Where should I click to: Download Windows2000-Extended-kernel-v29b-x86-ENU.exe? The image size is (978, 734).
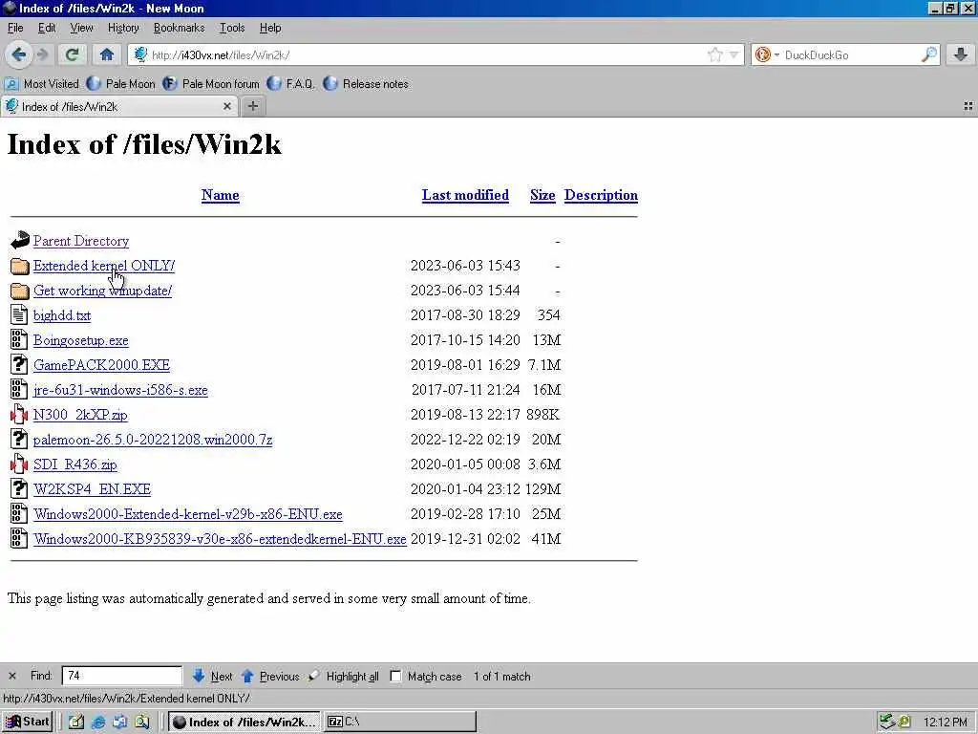[188, 514]
